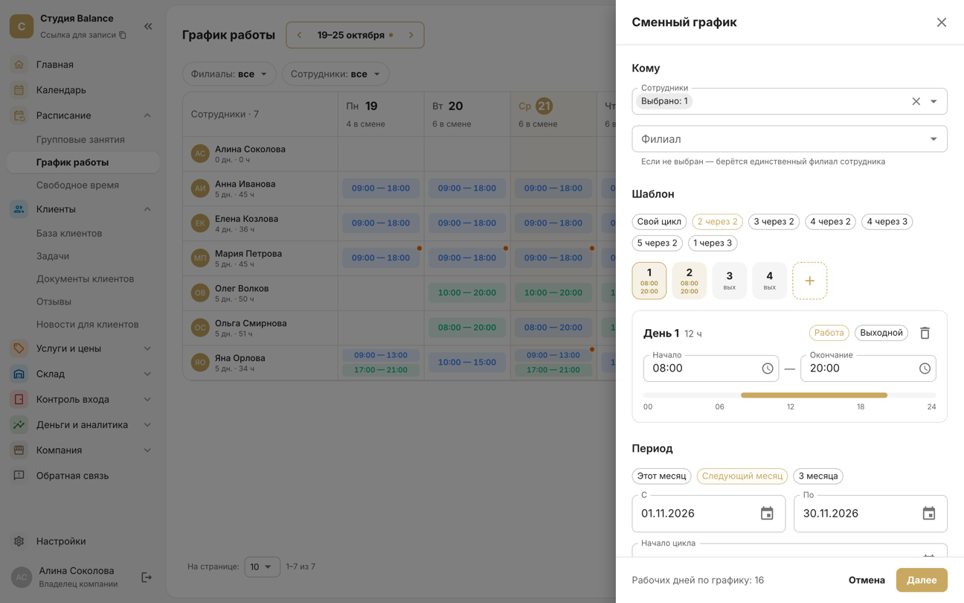Go to previous week arrow
This screenshot has height=603, width=964.
pos(300,35)
